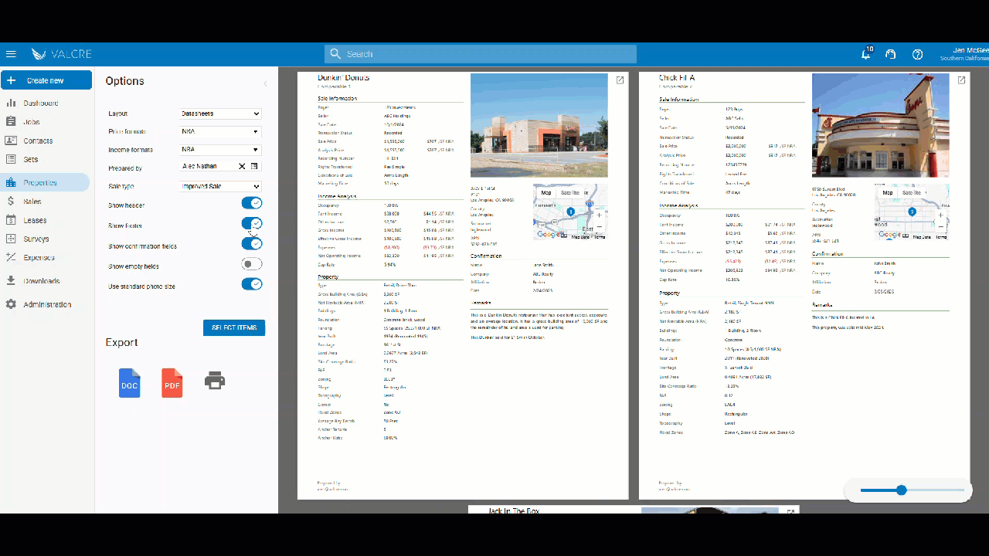Open Surveys in the sidebar

point(36,239)
